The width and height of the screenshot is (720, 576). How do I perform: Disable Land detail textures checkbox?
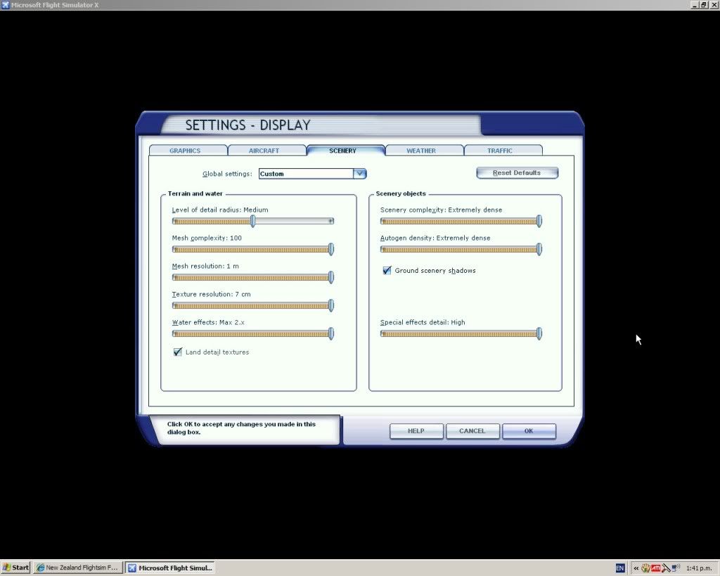tap(178, 352)
